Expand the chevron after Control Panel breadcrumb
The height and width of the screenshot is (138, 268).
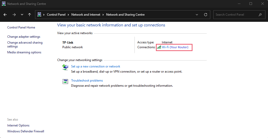[68, 15]
